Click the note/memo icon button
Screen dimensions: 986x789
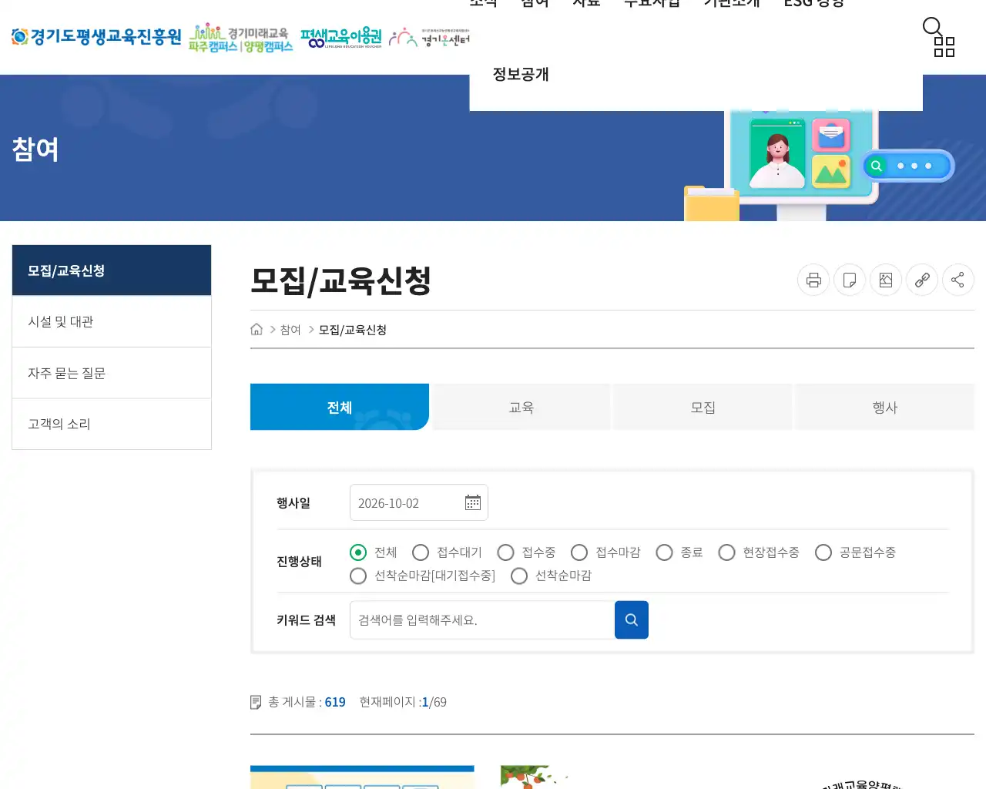(x=850, y=280)
